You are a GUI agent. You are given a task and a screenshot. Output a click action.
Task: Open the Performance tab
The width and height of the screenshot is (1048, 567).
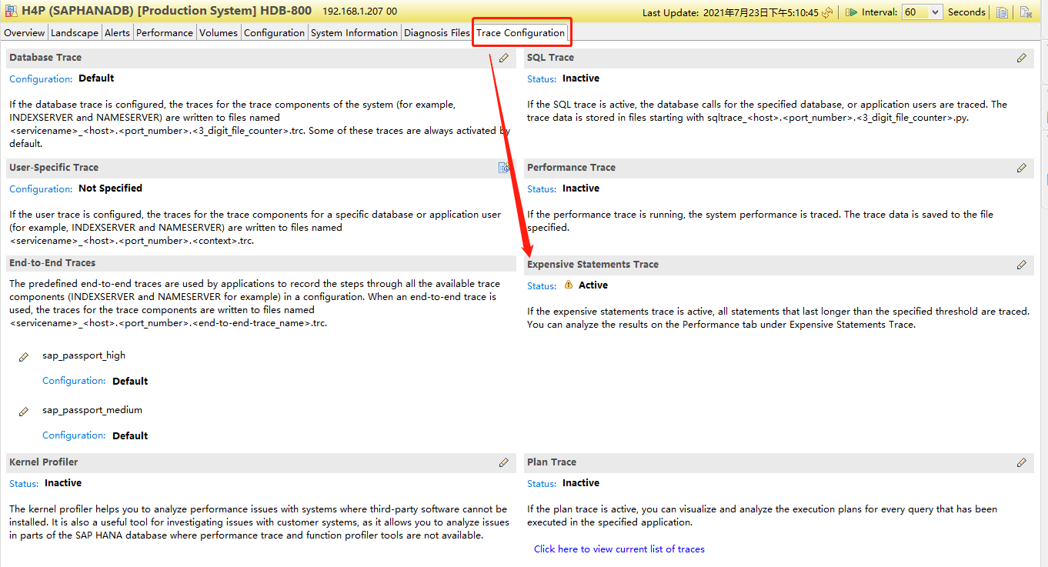[x=165, y=33]
